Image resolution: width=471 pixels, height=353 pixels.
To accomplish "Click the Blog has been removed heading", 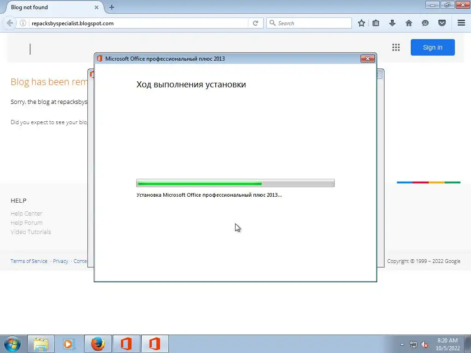I will point(49,82).
